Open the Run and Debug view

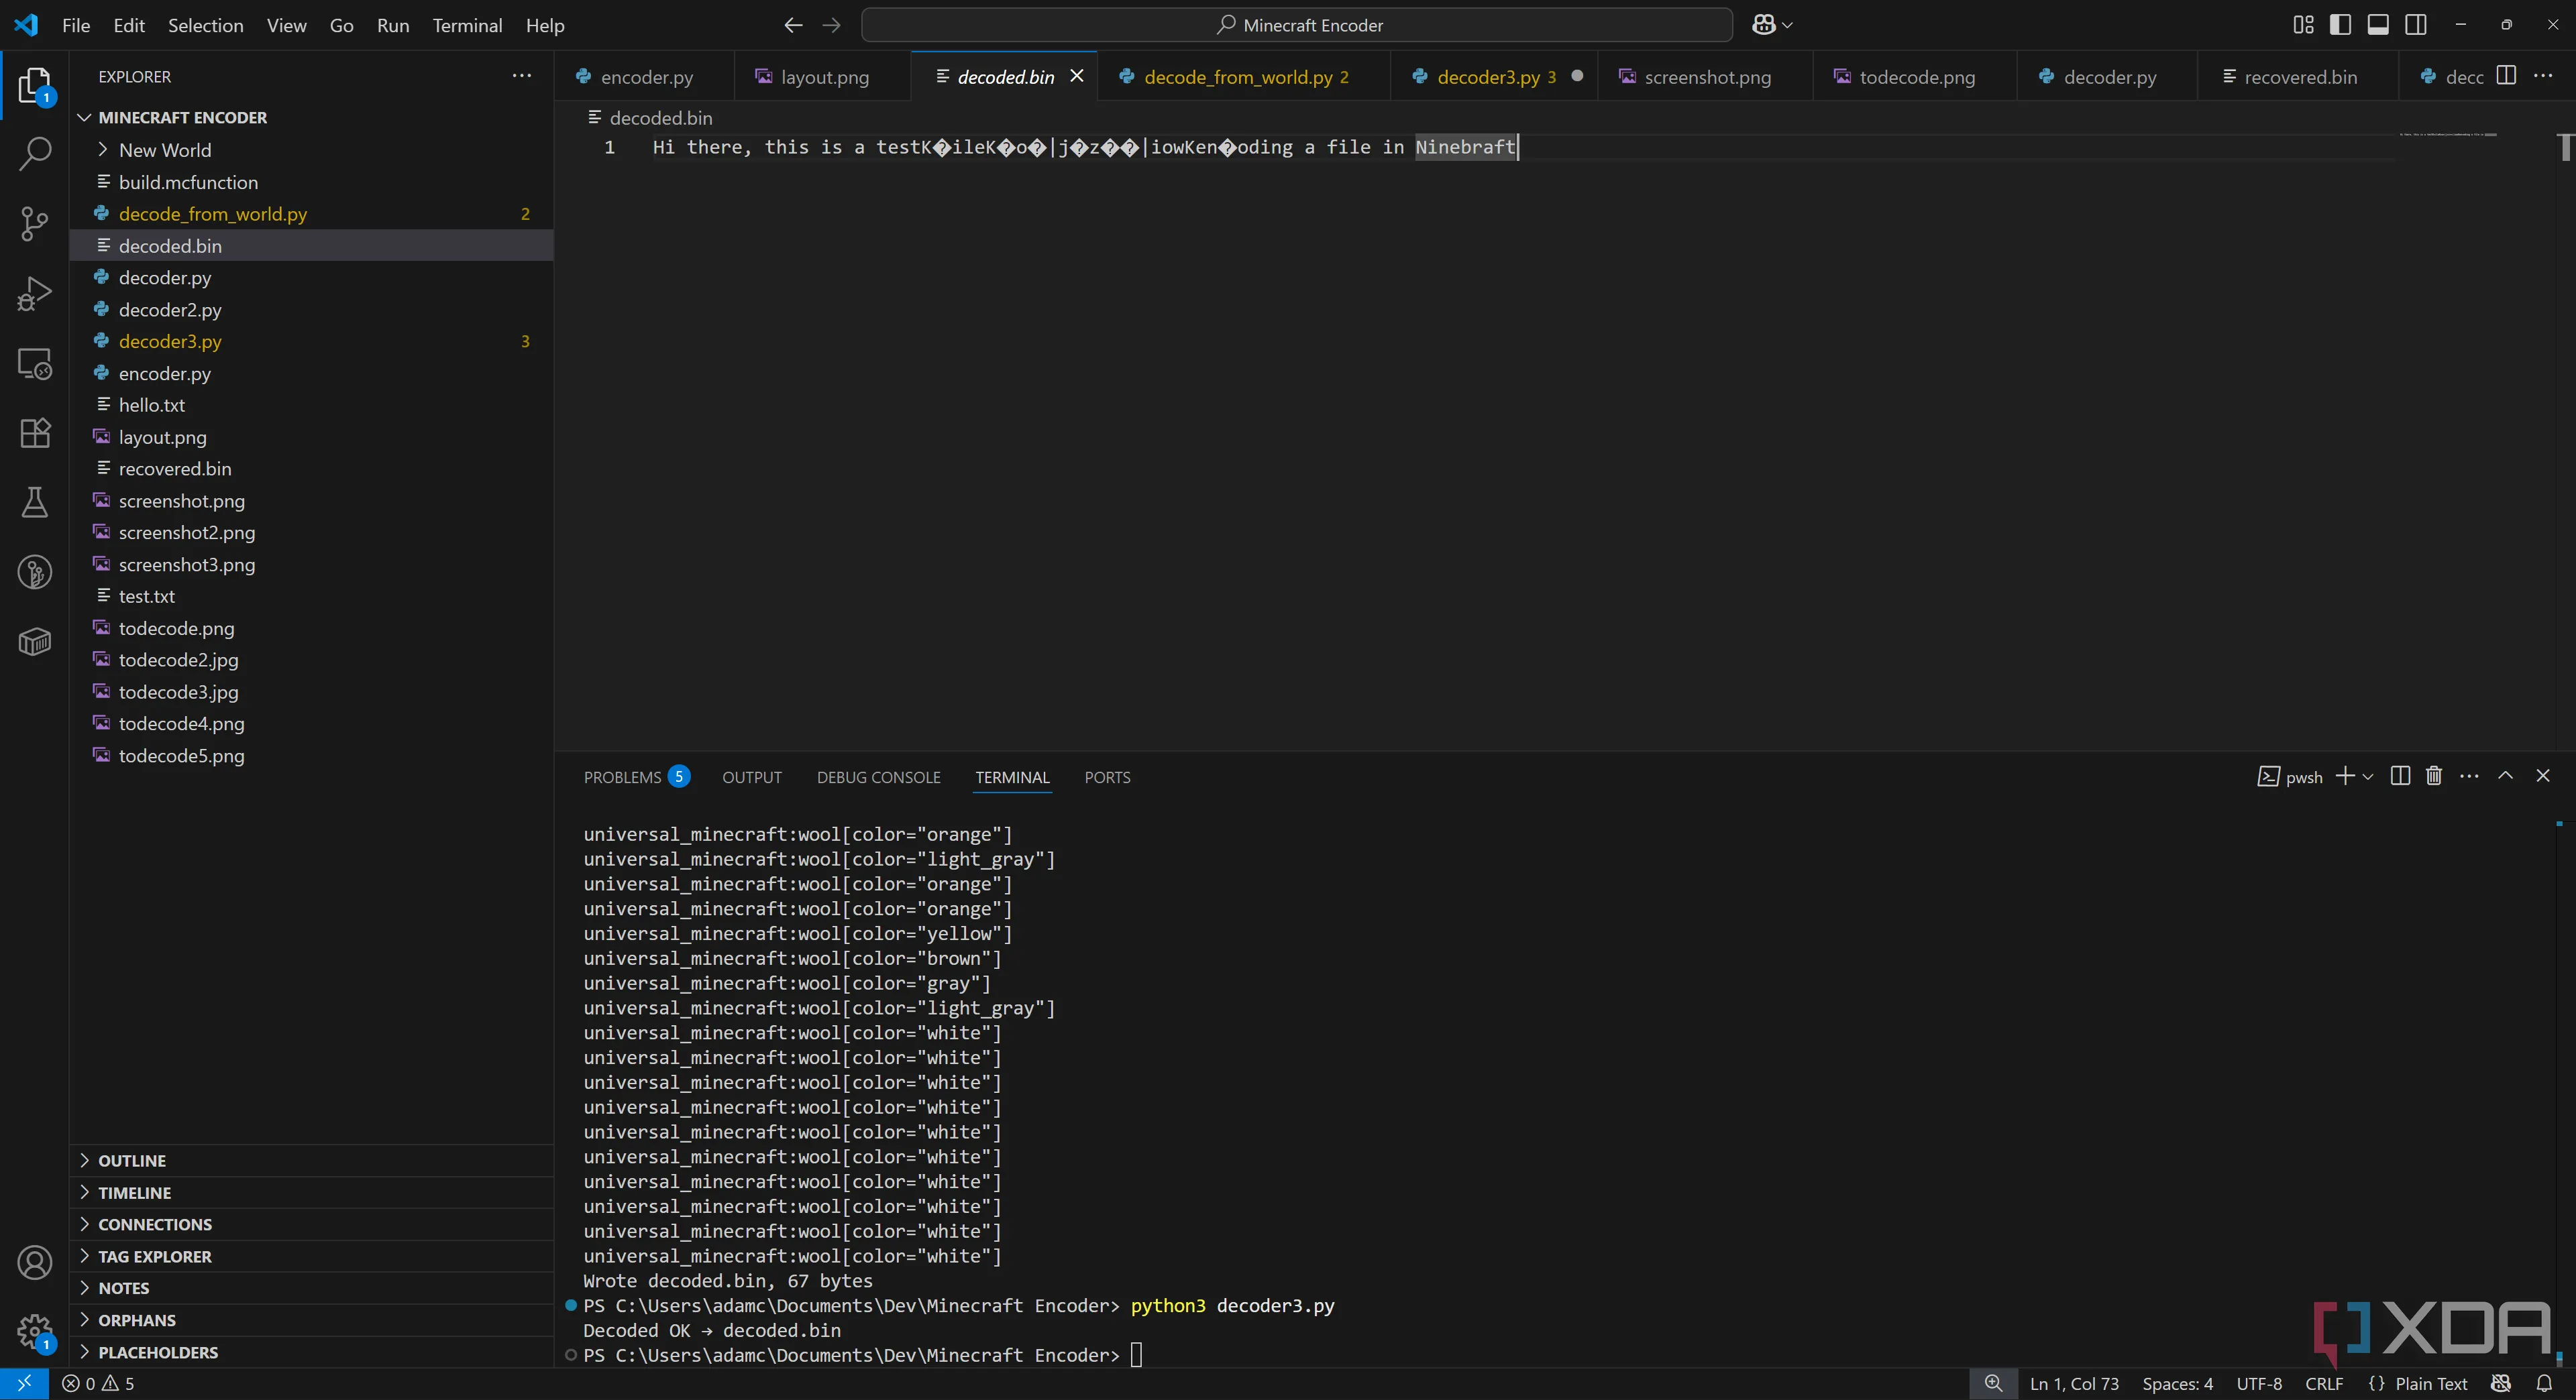pos(34,293)
